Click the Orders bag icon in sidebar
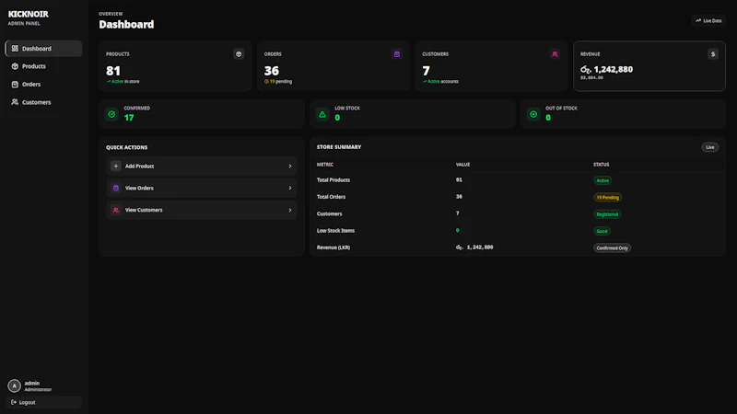Image resolution: width=737 pixels, height=414 pixels. [15, 84]
